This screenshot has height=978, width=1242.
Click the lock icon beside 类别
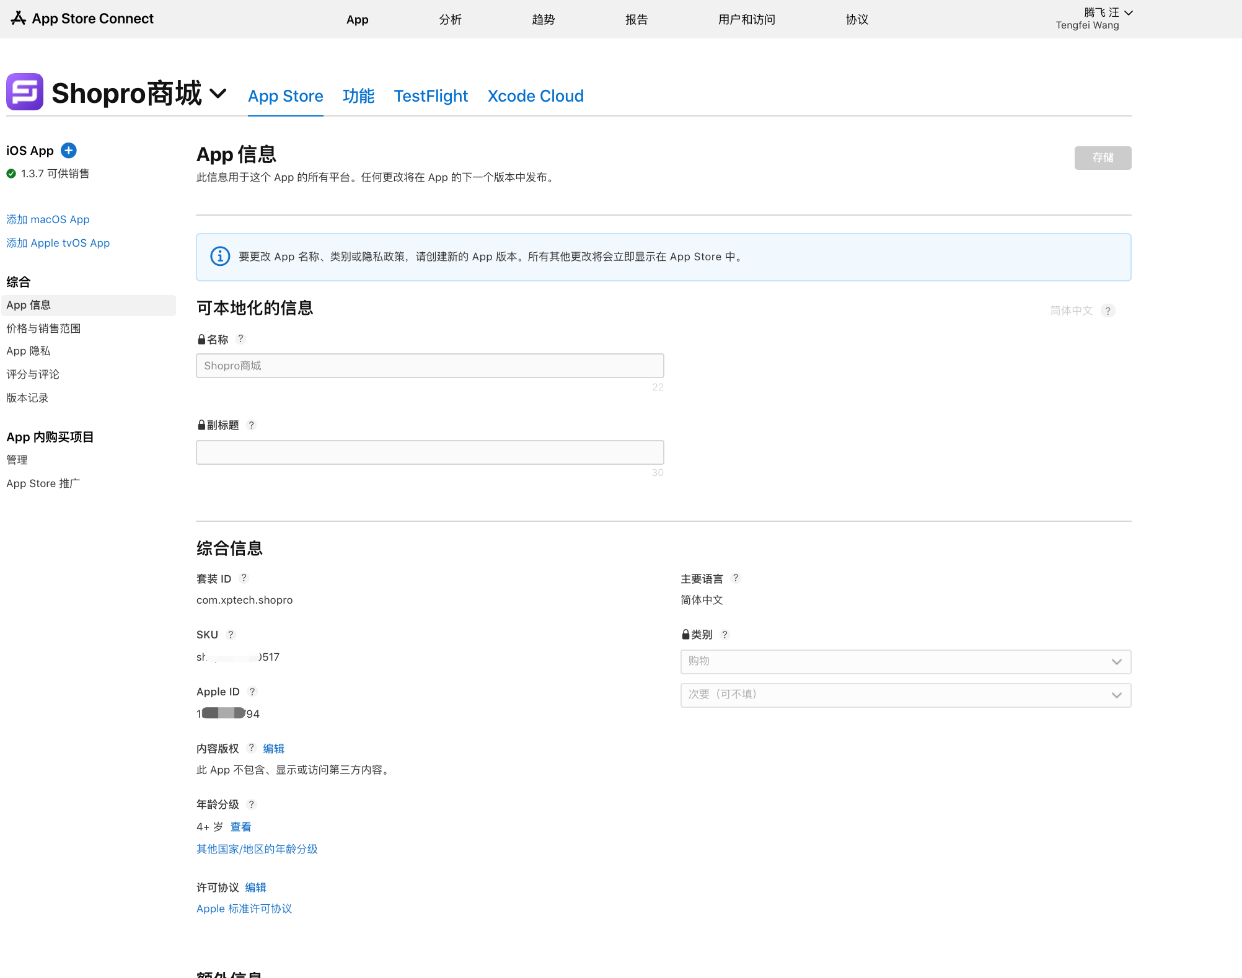[685, 635]
